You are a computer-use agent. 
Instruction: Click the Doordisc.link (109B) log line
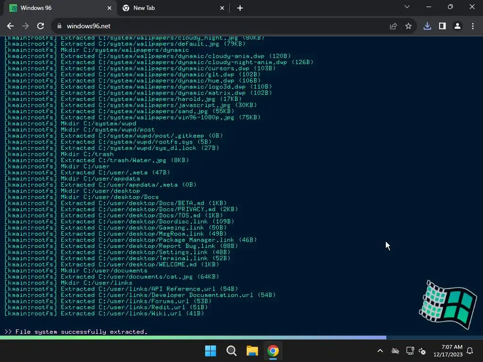click(x=119, y=222)
